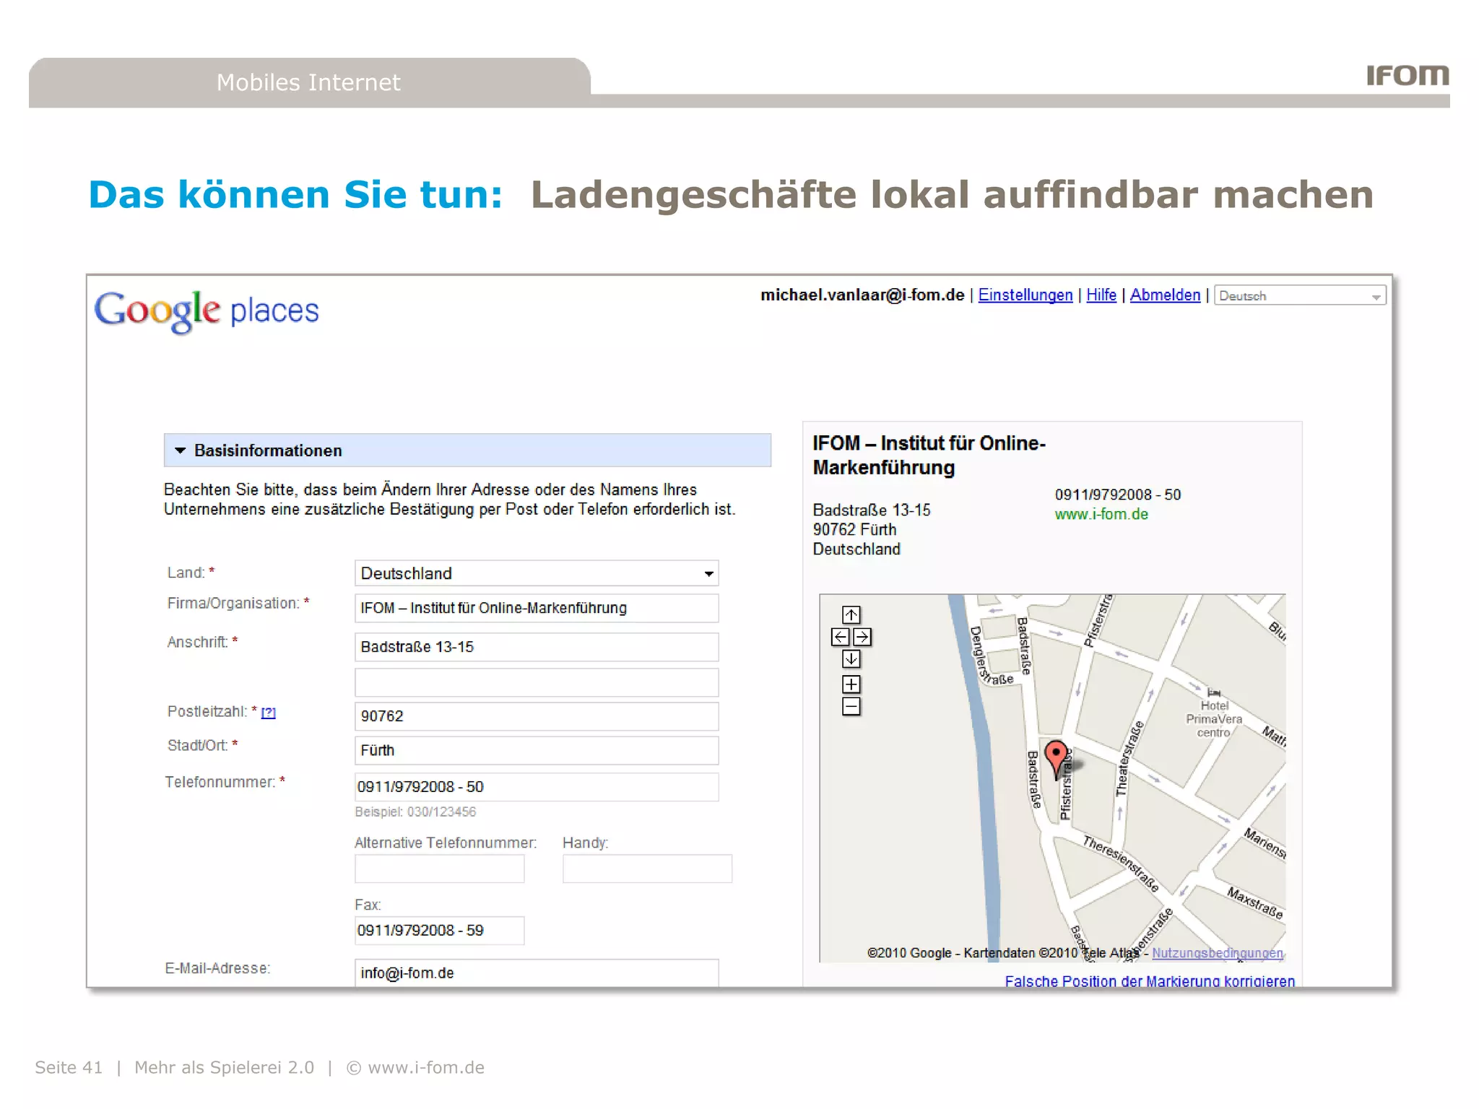
Task: Click the Mobiles Internet tab header
Action: click(x=309, y=82)
